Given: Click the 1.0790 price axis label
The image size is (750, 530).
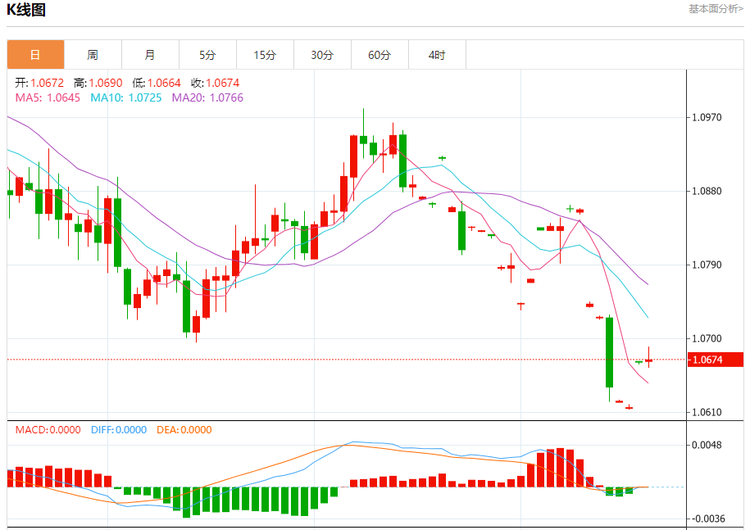Looking at the screenshot, I should pos(707,265).
